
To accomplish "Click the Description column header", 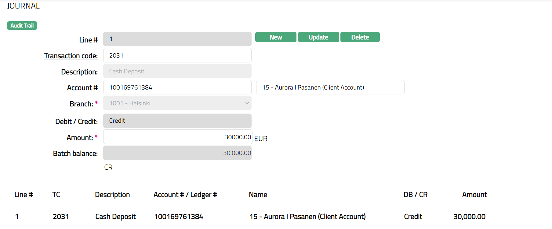I will 112,195.
